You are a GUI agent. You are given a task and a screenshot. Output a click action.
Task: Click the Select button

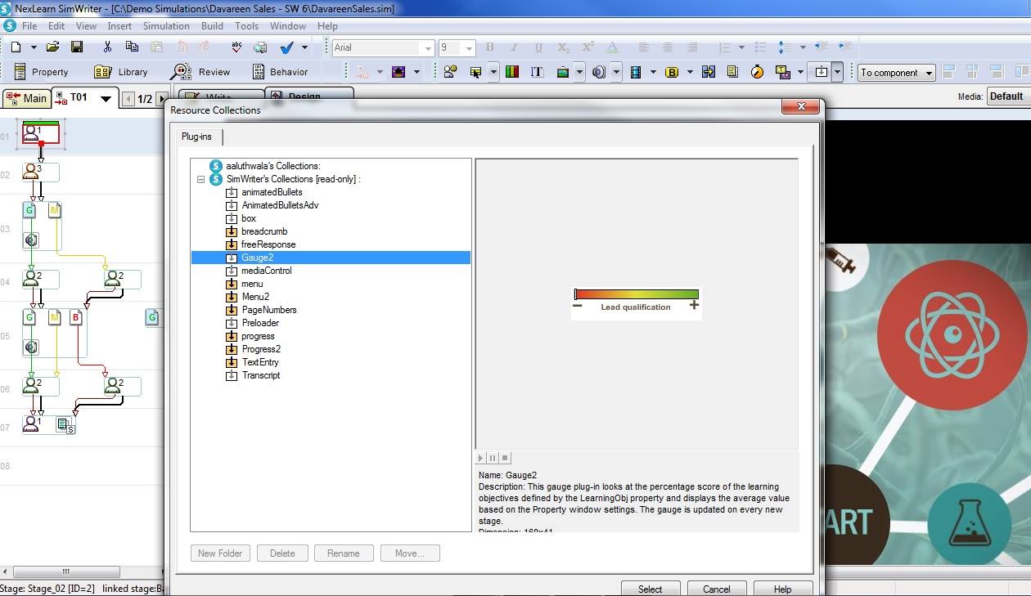tap(651, 589)
